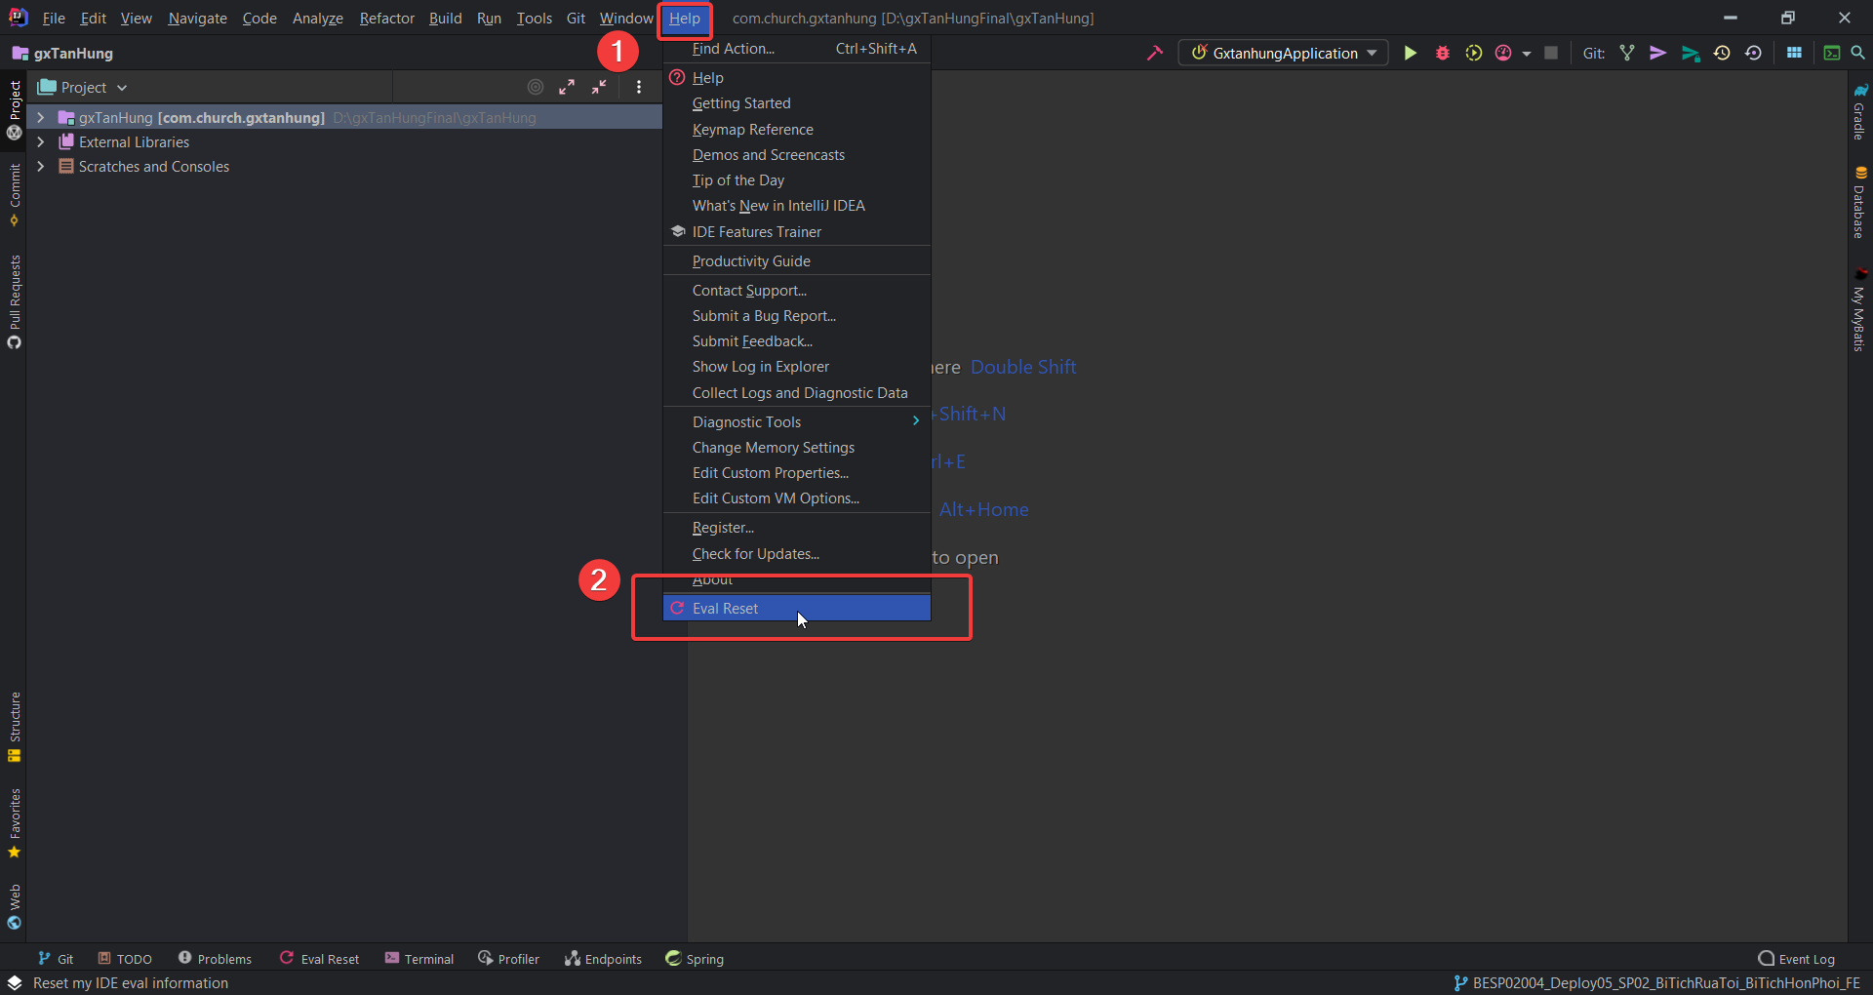This screenshot has width=1873, height=995.
Task: Expand Scratches and Consoles node
Action: [x=40, y=167]
